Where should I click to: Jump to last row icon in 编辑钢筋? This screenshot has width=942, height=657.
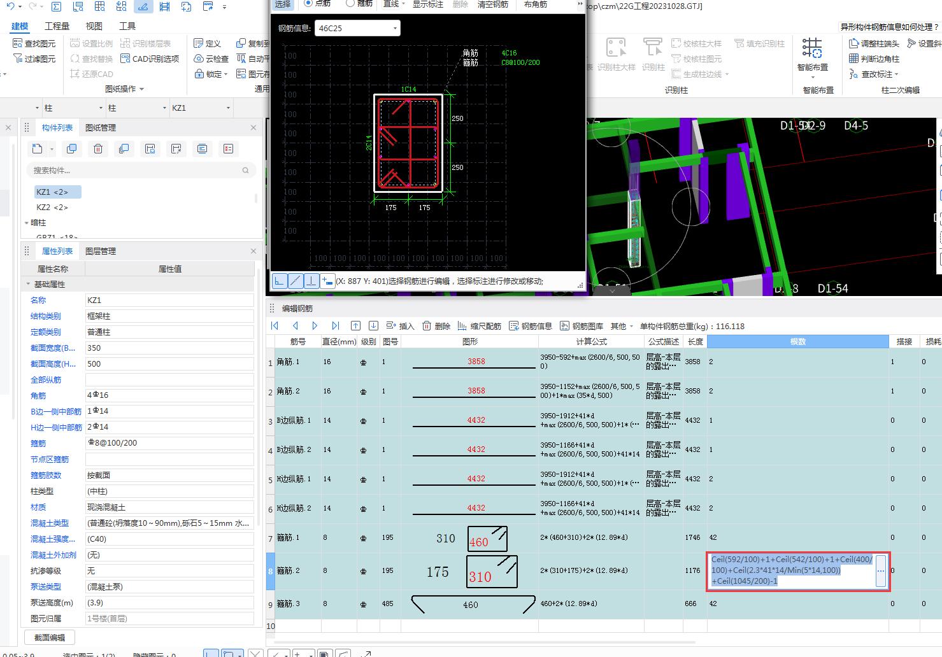click(x=335, y=326)
